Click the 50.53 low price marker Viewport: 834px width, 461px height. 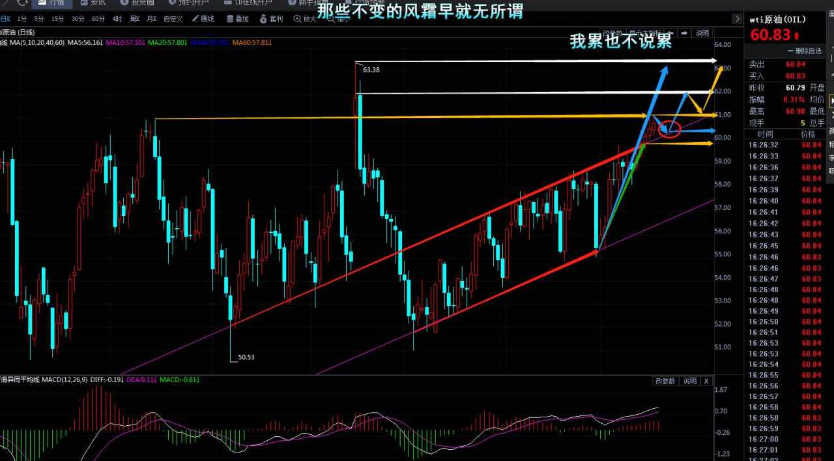coord(246,357)
